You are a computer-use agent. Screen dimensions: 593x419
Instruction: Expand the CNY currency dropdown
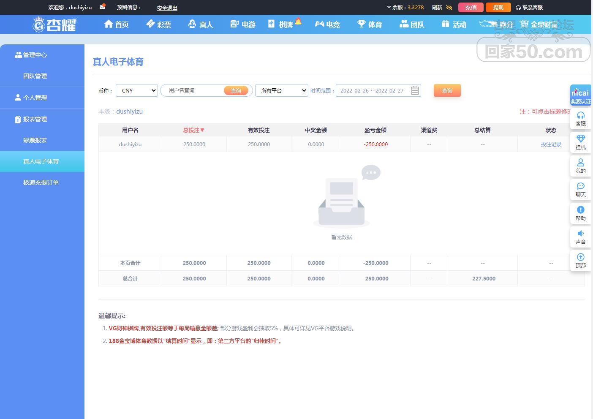click(137, 90)
